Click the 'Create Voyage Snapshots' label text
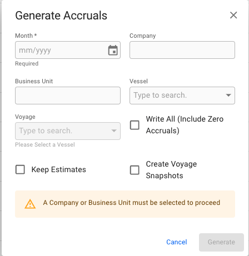Screen dimensions: 249x256 pyautogui.click(x=171, y=170)
